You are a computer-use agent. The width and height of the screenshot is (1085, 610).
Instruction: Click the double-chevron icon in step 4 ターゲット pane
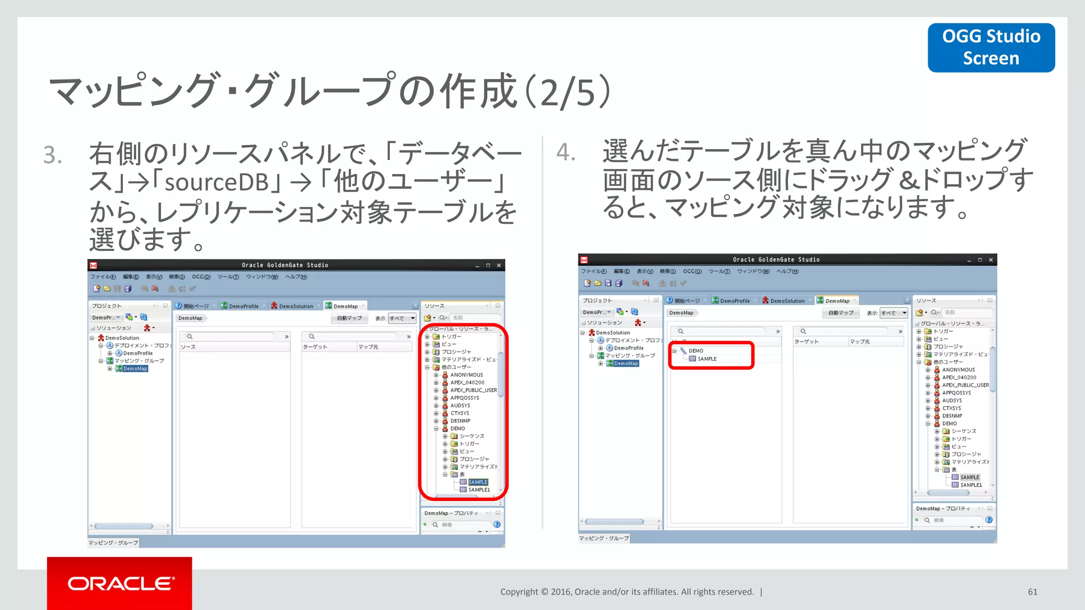click(x=900, y=331)
